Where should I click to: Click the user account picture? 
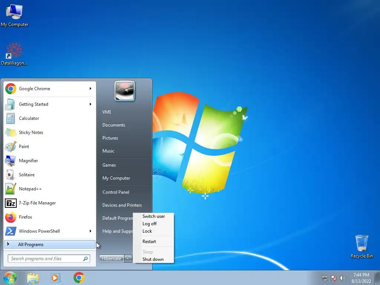(x=125, y=91)
